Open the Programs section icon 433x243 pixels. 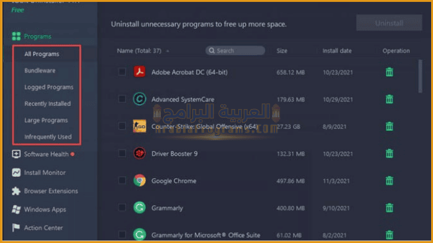[16, 36]
